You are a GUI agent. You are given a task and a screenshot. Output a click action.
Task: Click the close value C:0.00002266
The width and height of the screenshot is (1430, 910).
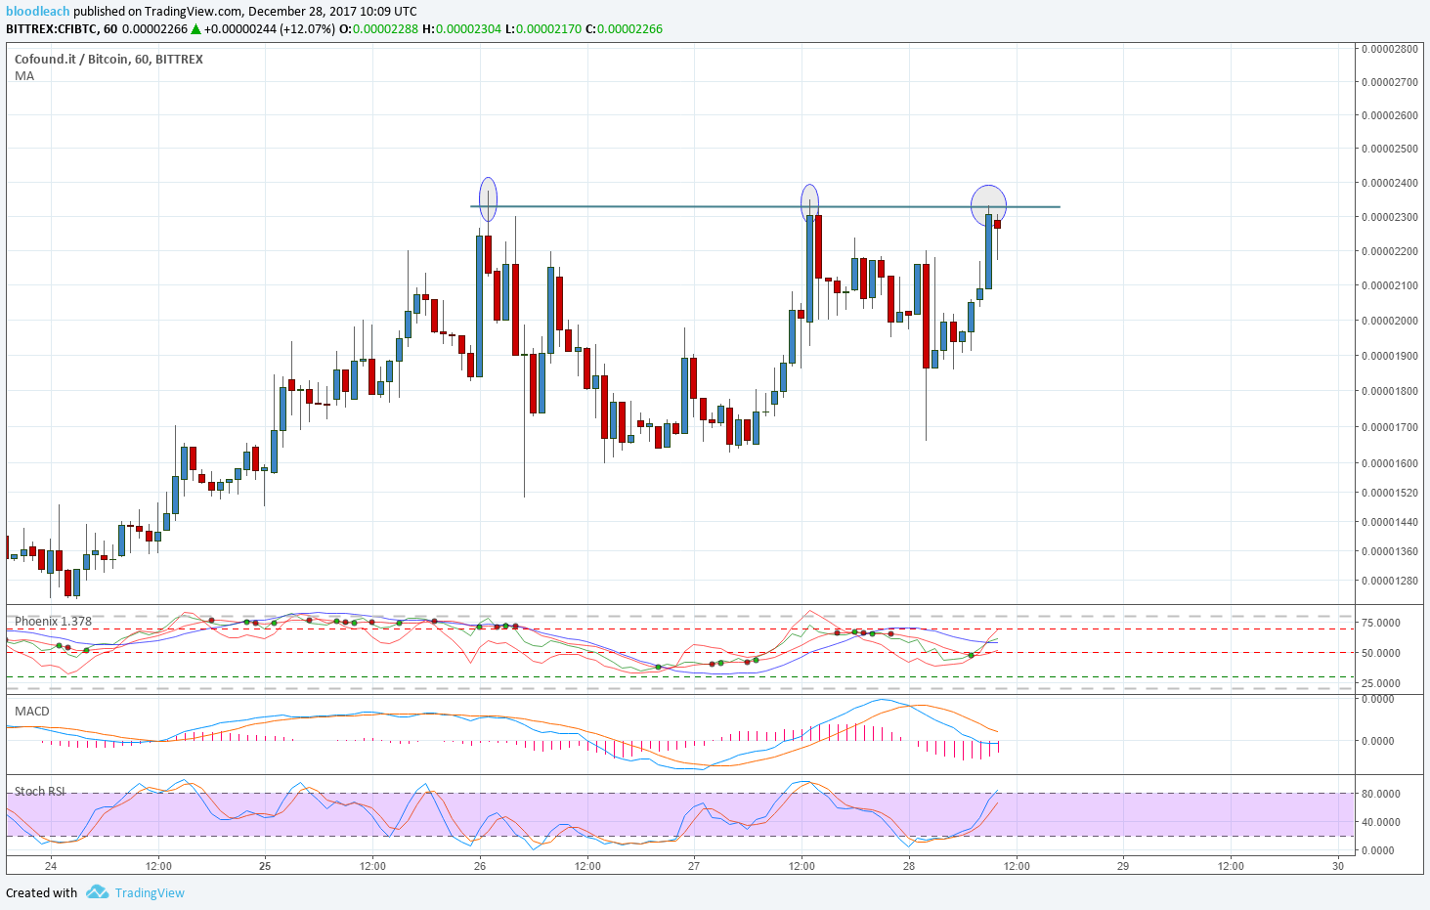(x=624, y=29)
